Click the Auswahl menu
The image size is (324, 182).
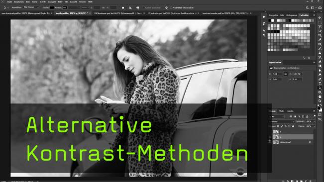pyautogui.click(x=52, y=1)
